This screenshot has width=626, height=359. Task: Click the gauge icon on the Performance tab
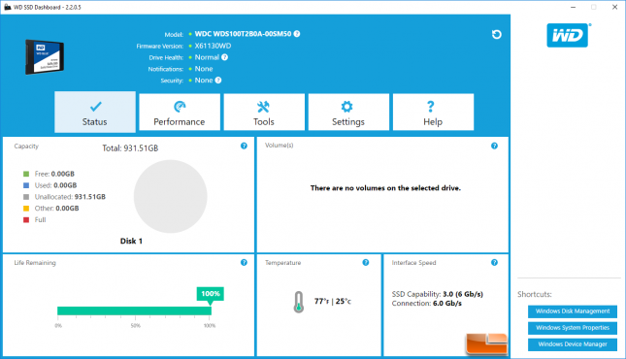[180, 107]
